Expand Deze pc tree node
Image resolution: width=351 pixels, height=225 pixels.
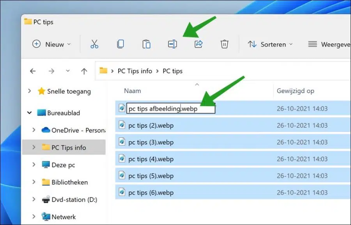click(34, 165)
